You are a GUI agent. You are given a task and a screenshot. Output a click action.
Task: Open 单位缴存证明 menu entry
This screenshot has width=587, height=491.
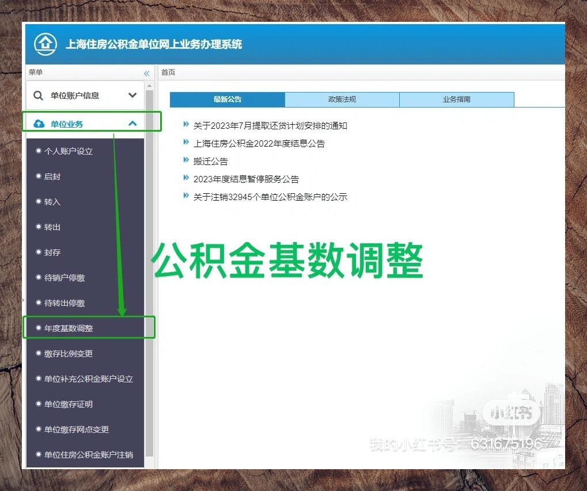[x=69, y=404]
